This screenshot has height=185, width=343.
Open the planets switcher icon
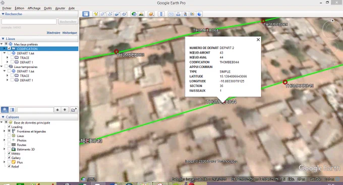point(151,14)
